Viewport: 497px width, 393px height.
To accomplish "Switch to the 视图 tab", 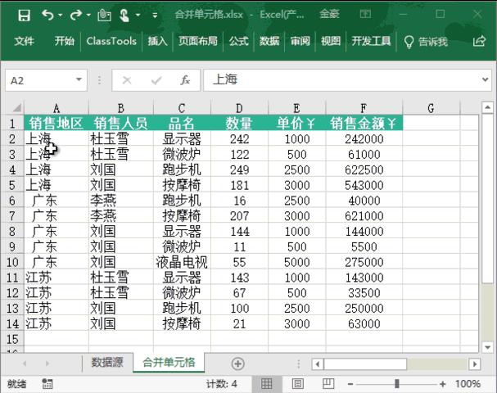I will pos(331,41).
